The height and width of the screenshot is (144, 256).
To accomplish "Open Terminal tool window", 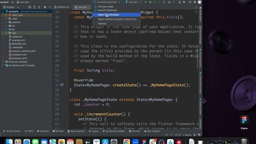I will (58, 131).
